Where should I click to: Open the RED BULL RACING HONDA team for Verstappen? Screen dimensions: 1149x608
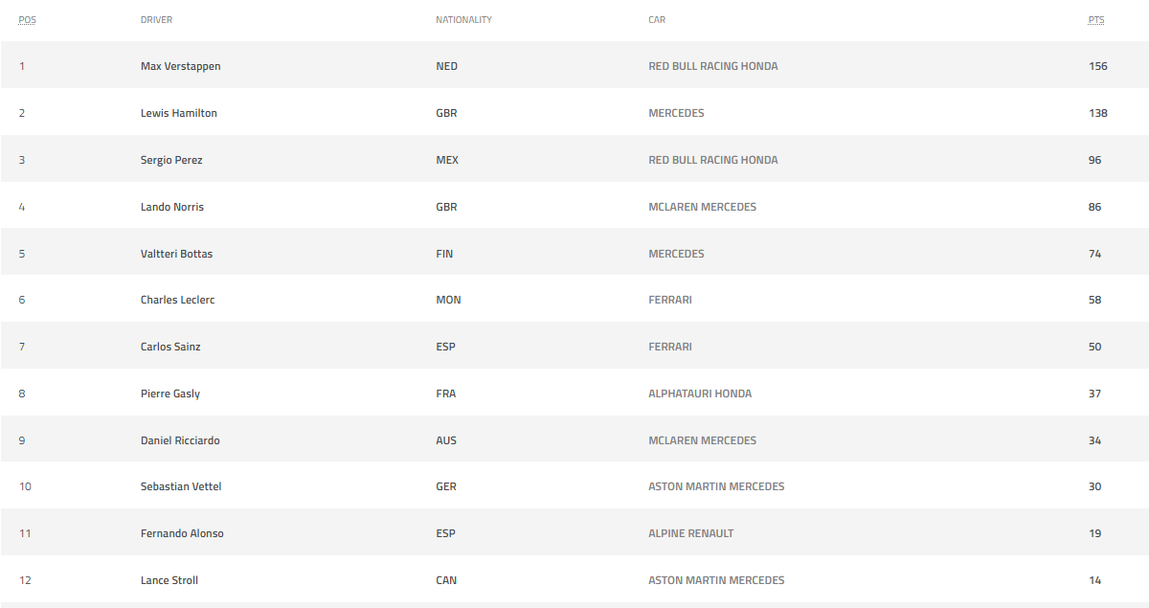point(713,66)
